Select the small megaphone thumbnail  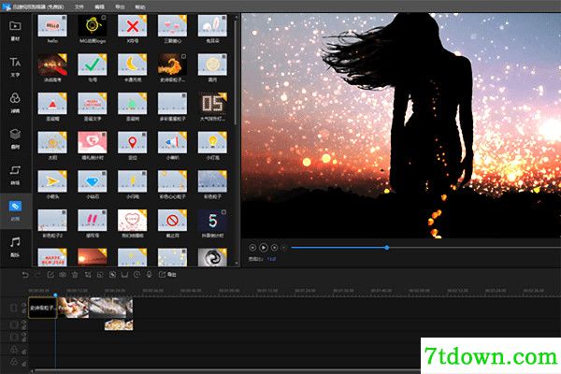[x=172, y=142]
